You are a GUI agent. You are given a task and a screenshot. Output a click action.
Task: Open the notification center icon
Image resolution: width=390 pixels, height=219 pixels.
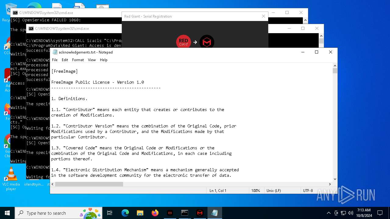pos(380,213)
